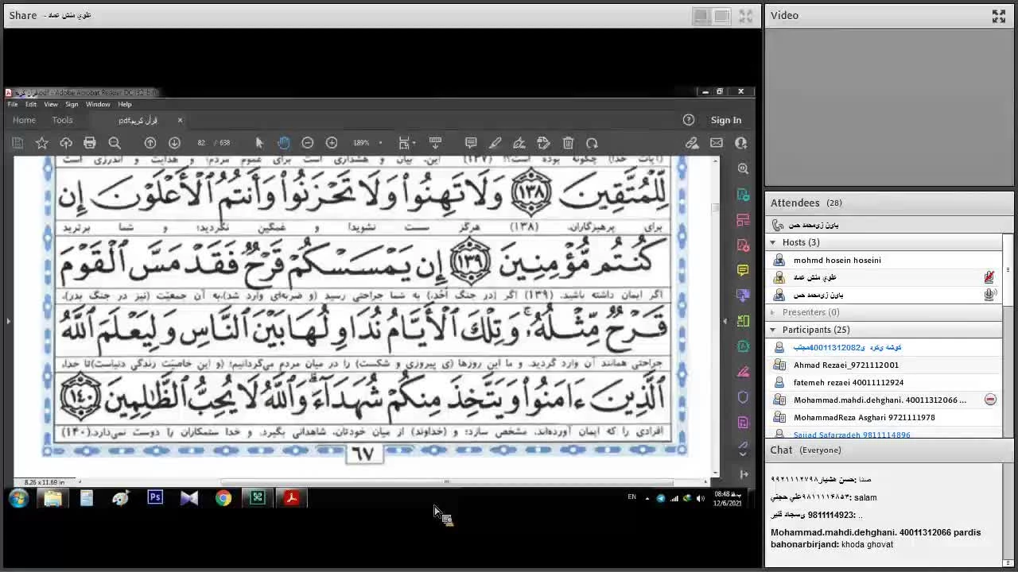The width and height of the screenshot is (1018, 572).
Task: Collapse the Participants (25) group
Action: [773, 330]
